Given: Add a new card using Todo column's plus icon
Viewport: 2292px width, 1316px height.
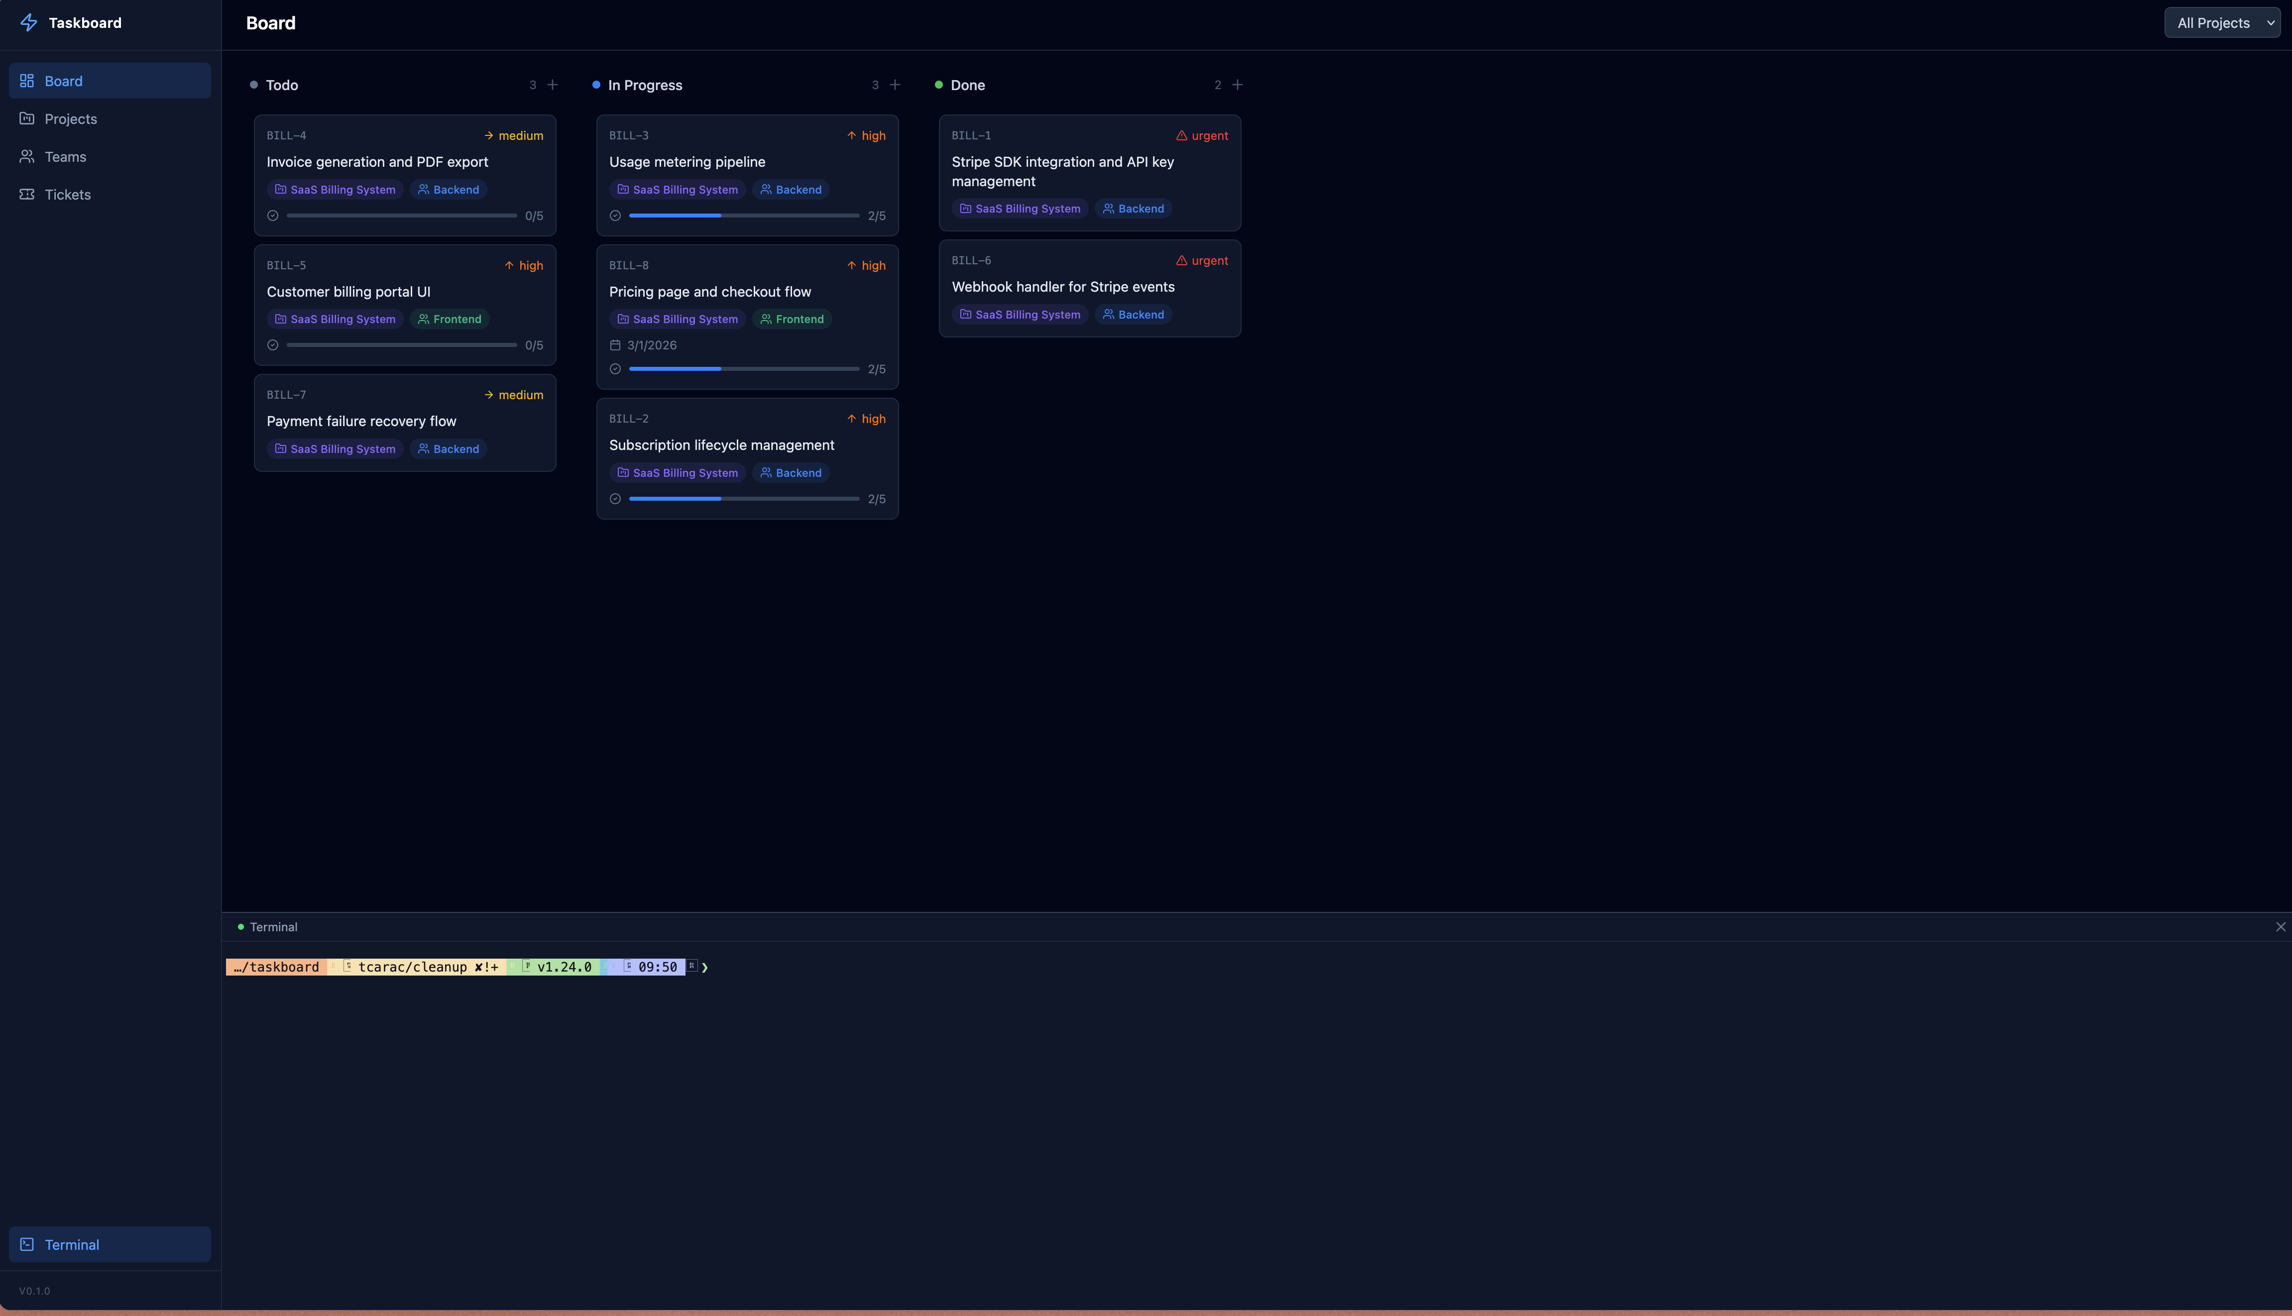Looking at the screenshot, I should pyautogui.click(x=553, y=84).
